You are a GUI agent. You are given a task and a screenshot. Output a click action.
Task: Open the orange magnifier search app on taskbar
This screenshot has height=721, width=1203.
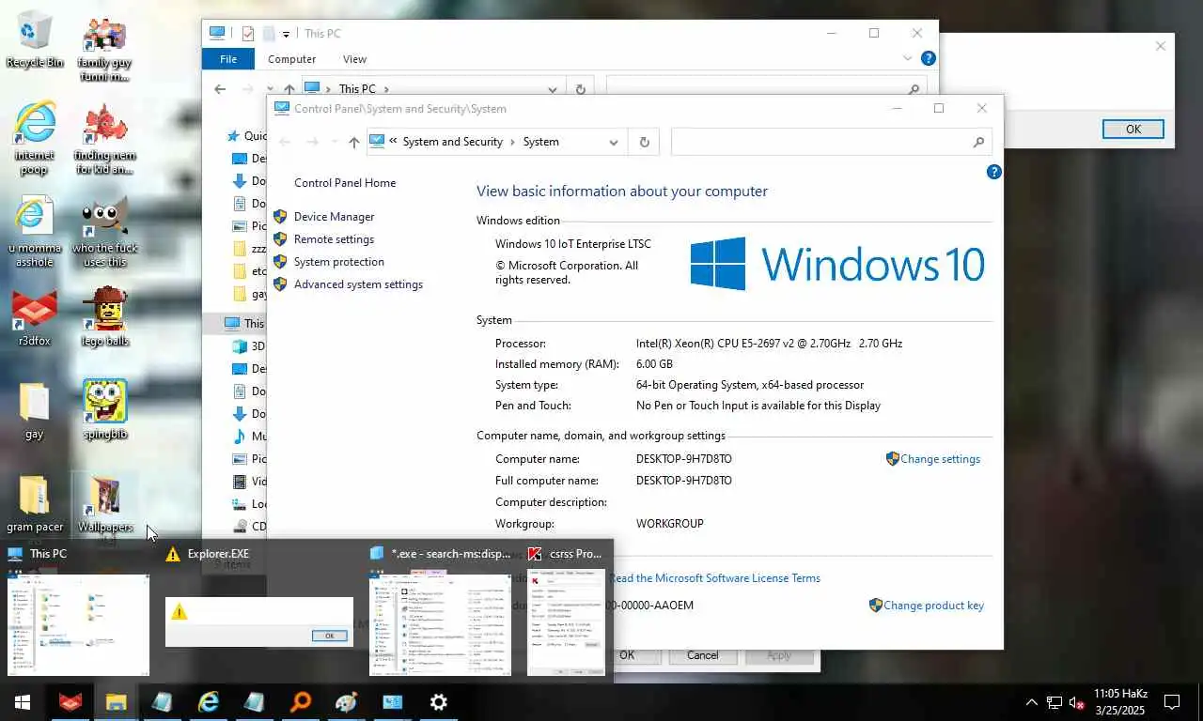(301, 701)
